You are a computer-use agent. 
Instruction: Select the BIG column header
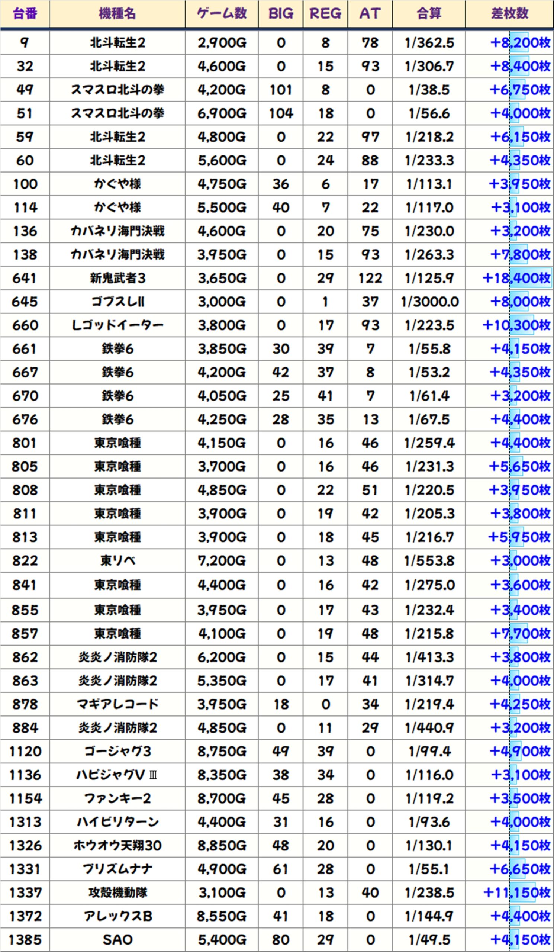click(281, 14)
